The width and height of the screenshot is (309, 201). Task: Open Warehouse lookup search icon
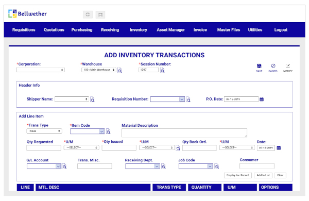(x=119, y=70)
